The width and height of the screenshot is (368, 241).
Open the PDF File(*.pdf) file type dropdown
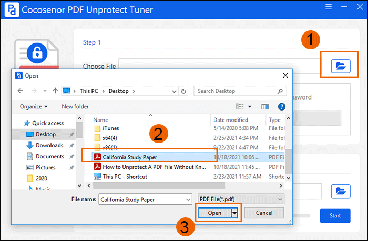241,199
